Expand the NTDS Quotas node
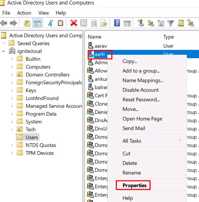Viewport: 199px width, 202px height. (12, 145)
